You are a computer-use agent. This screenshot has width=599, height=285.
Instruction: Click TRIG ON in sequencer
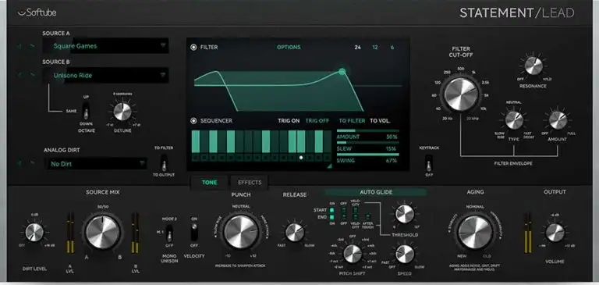[289, 121]
